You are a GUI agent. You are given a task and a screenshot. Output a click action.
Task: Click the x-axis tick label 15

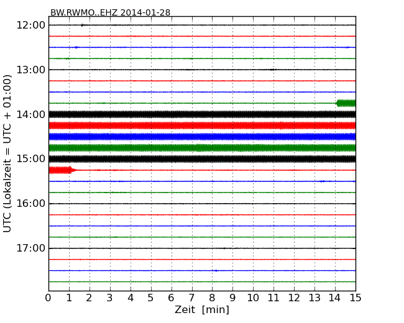click(356, 298)
